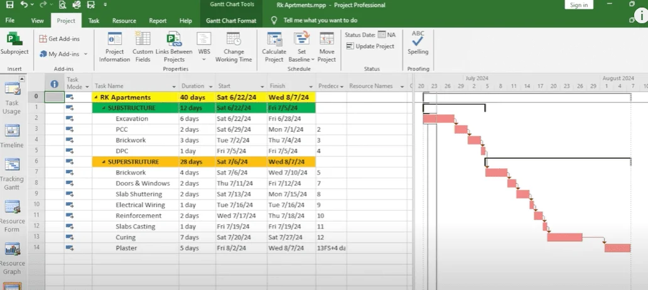Select Plaster predecessor cell 13FS+4
Screen dimensions: 648x290
point(332,248)
